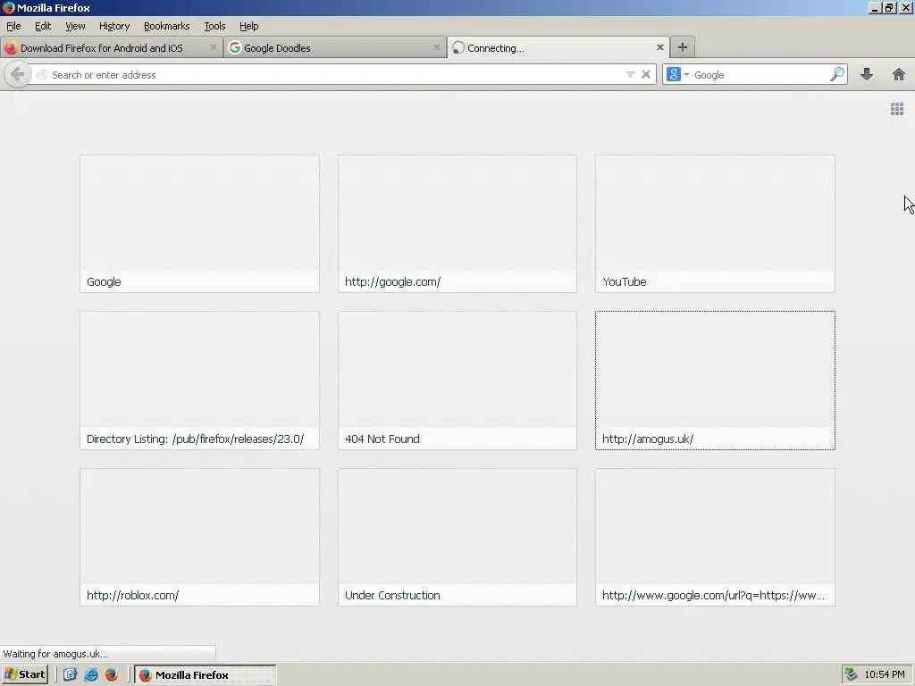Viewport: 915px width, 686px height.
Task: Select Mozilla Firefox taskbar button
Action: click(x=206, y=674)
